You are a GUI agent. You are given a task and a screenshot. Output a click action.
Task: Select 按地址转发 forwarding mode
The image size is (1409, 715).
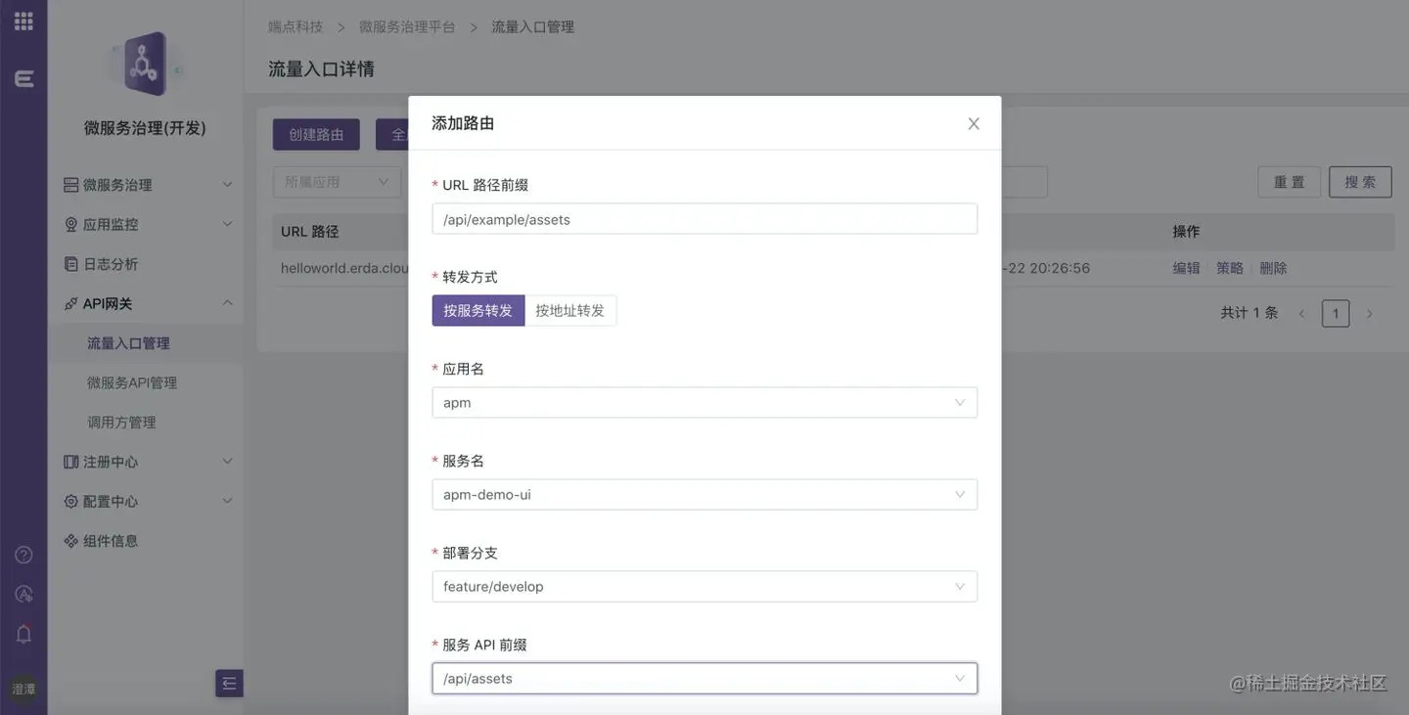(x=570, y=310)
